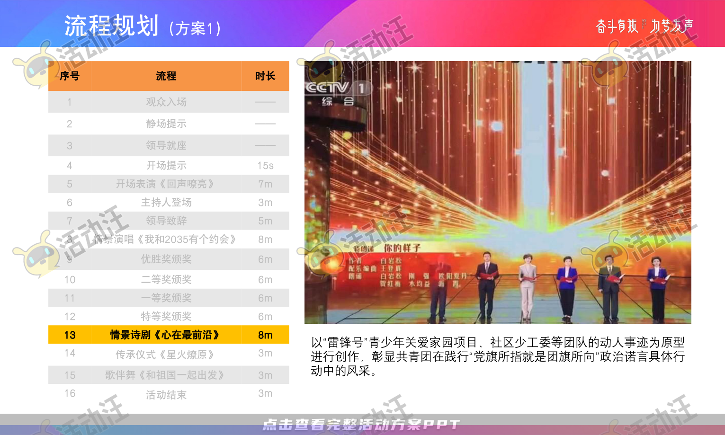Select the row 歌伴舞《和祖国一起出发》
Viewport: 725px width, 435px height.
pos(169,375)
